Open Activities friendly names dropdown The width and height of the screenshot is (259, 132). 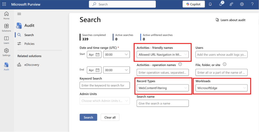pos(163,55)
